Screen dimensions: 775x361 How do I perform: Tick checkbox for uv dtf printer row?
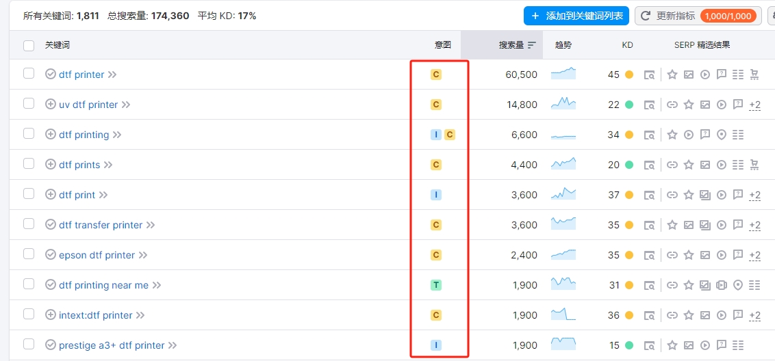(x=29, y=104)
